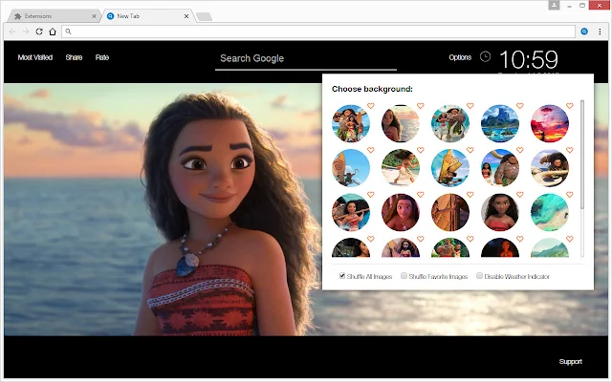Favorite the fourth background in row three
The height and width of the screenshot is (382, 612).
(520, 195)
